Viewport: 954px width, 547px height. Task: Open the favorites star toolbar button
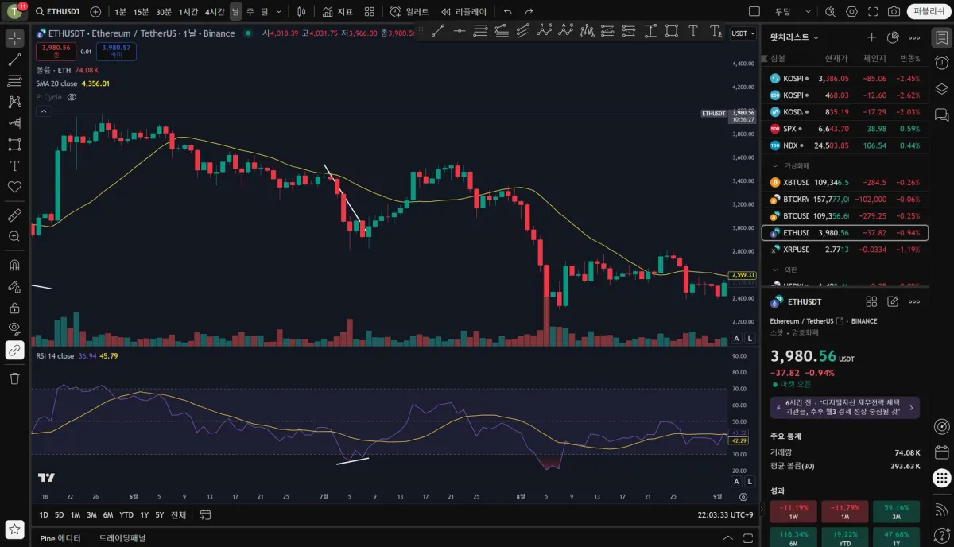click(x=14, y=529)
